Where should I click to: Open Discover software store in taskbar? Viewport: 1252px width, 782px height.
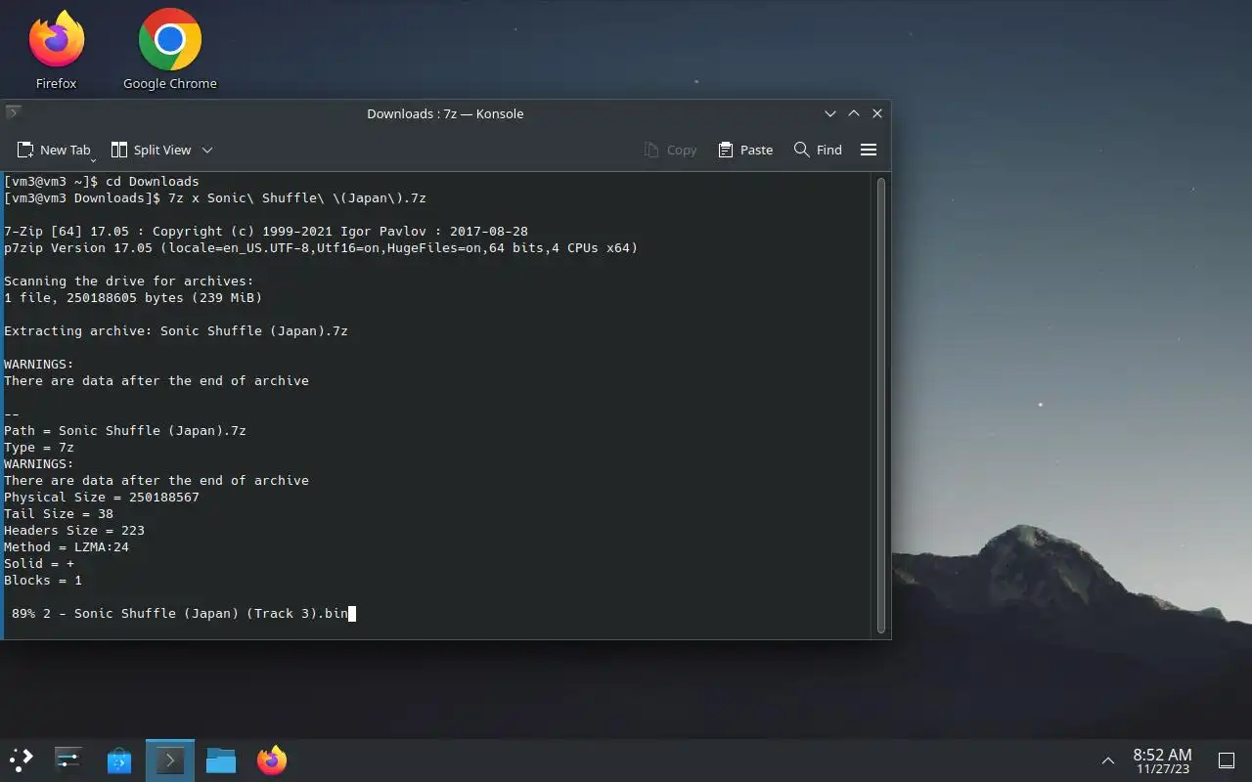coord(119,760)
